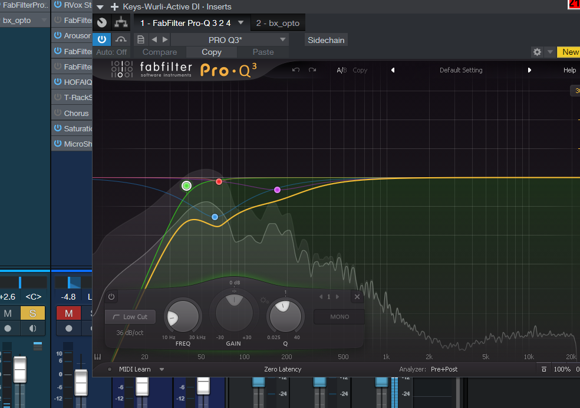Select the previous band with the left arrow
The image size is (580, 408).
pyautogui.click(x=321, y=297)
